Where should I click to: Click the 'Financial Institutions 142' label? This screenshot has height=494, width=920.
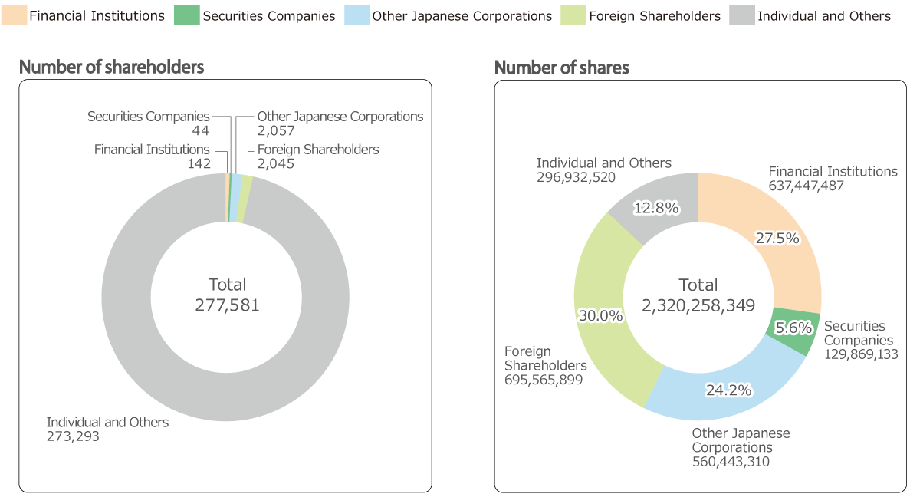pos(152,156)
